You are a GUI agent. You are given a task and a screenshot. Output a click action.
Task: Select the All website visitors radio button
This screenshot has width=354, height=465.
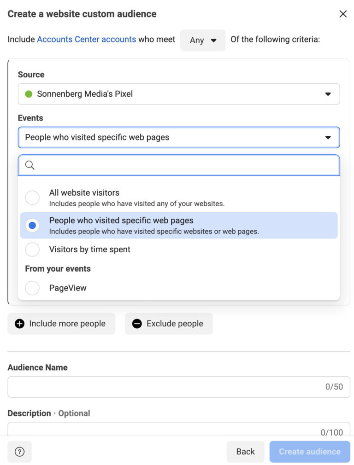pyautogui.click(x=32, y=197)
